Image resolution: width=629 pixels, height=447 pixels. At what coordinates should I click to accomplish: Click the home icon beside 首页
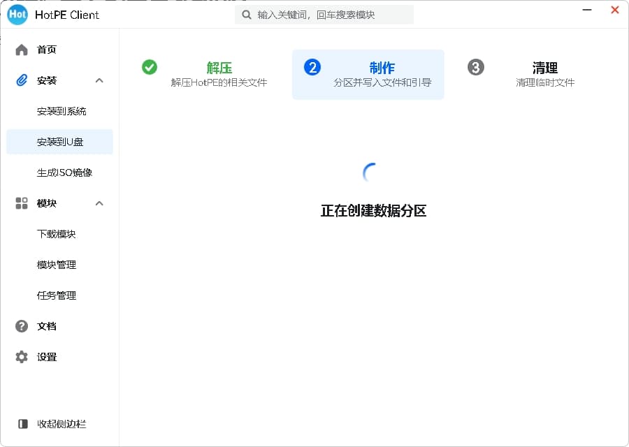click(x=22, y=50)
